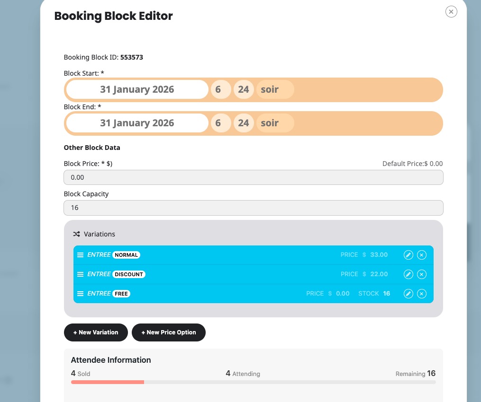Viewport: 481px width, 402px height.
Task: Change the Block Start minute value
Action: point(244,89)
